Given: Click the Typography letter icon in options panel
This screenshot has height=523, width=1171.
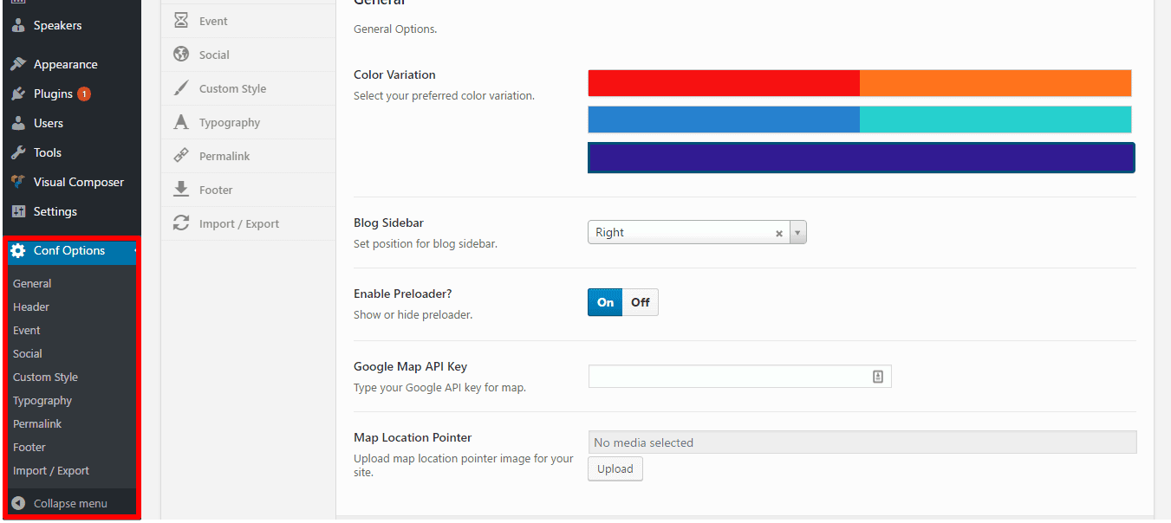Looking at the screenshot, I should coord(181,122).
